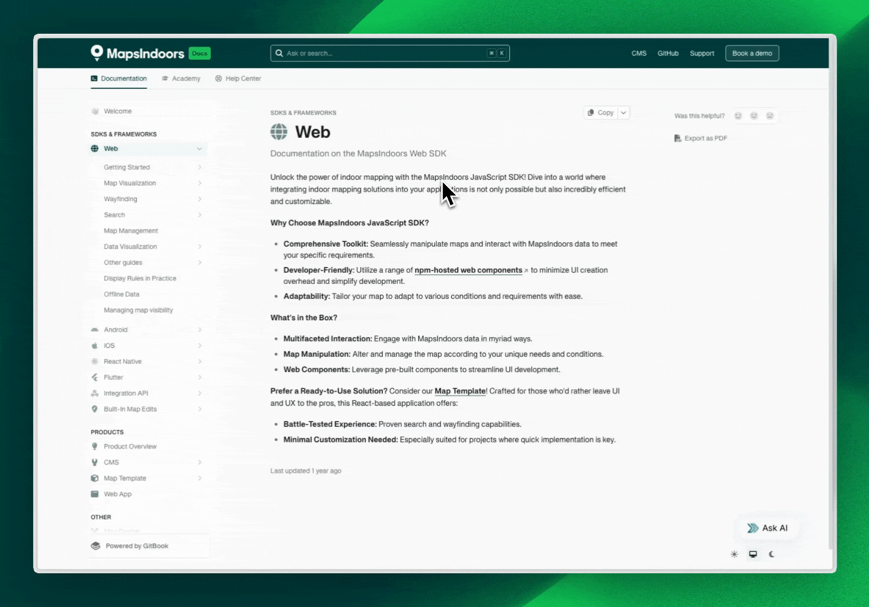Open the Help Center tab
This screenshot has width=869, height=607.
click(x=238, y=79)
